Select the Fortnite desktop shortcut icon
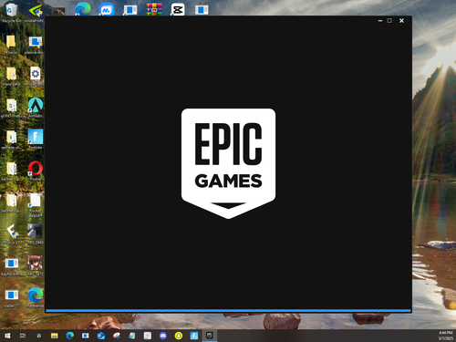 pyautogui.click(x=36, y=139)
